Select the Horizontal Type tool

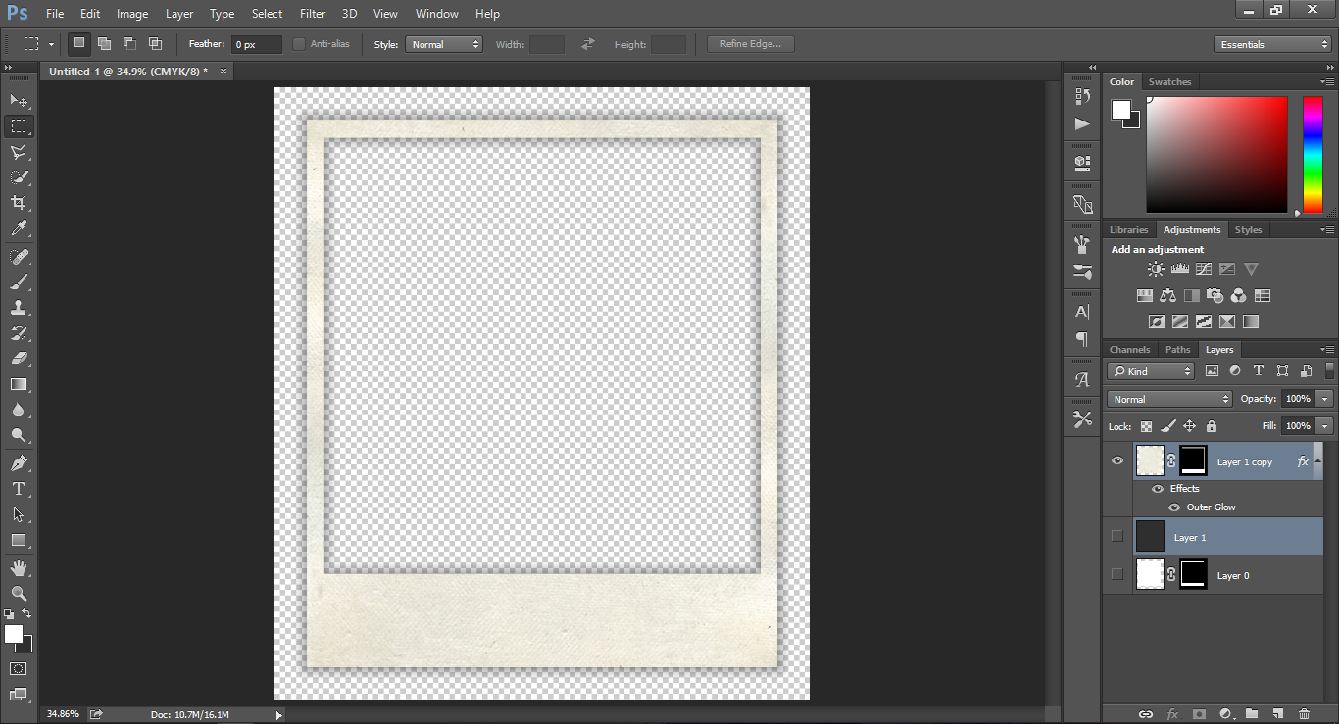point(19,489)
